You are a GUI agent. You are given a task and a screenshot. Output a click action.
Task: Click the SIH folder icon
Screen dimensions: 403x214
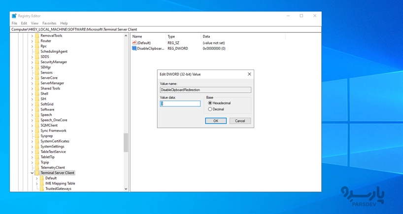click(37, 99)
